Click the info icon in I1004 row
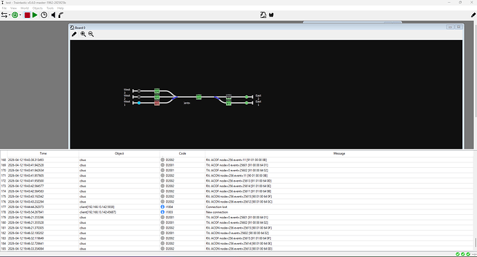The image size is (477, 257). (162, 207)
